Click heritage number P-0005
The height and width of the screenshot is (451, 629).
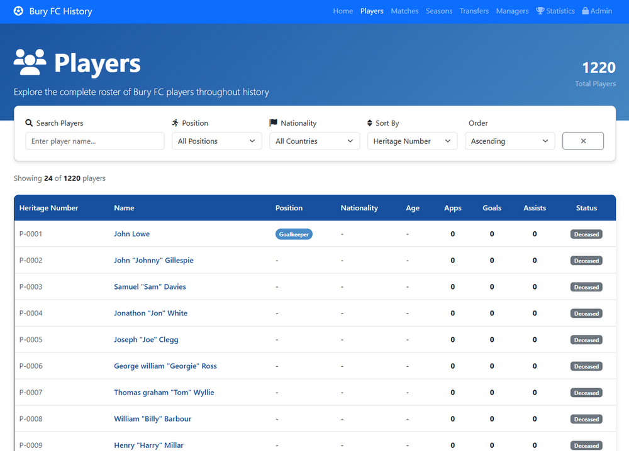(30, 340)
